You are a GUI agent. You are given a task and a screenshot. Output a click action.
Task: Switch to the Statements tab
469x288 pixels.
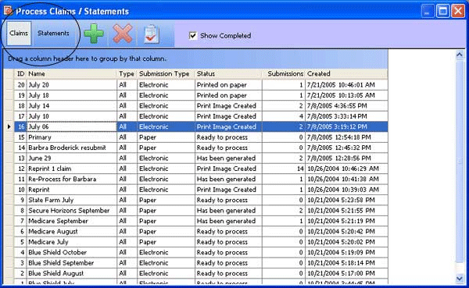53,33
